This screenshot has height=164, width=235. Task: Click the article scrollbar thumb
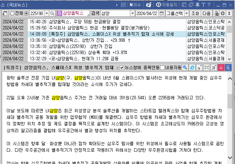230,101
